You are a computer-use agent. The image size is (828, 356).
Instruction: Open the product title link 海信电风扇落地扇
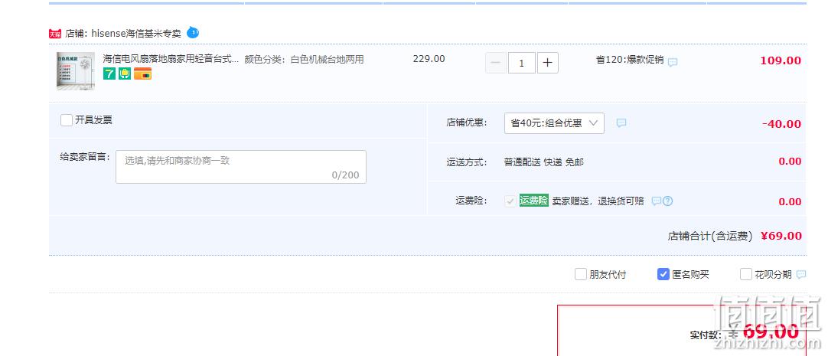pos(171,59)
